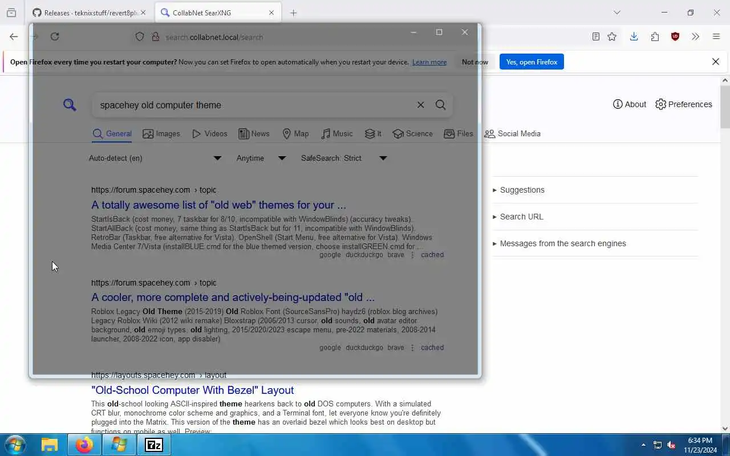Viewport: 730px width, 456px height.
Task: Open 'A cooler, more complete' result
Action: [233, 298]
